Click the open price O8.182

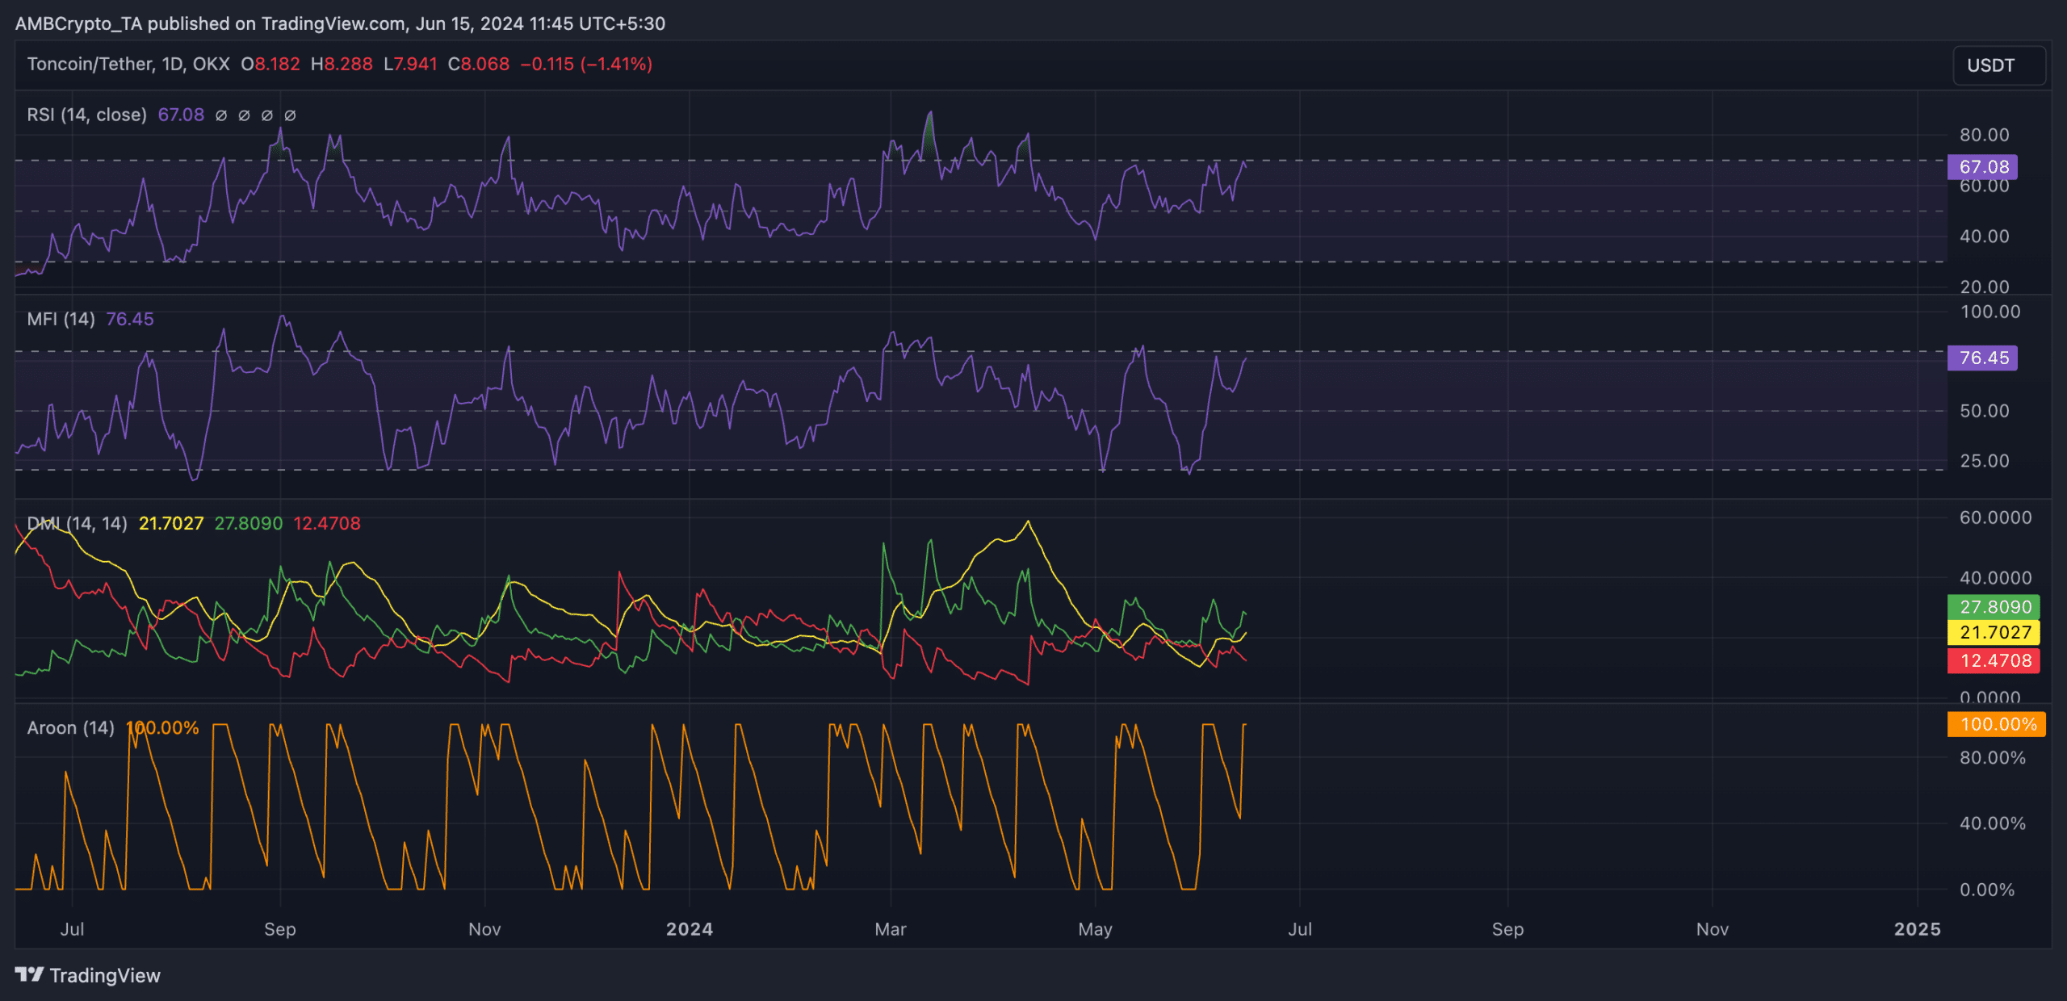270,64
